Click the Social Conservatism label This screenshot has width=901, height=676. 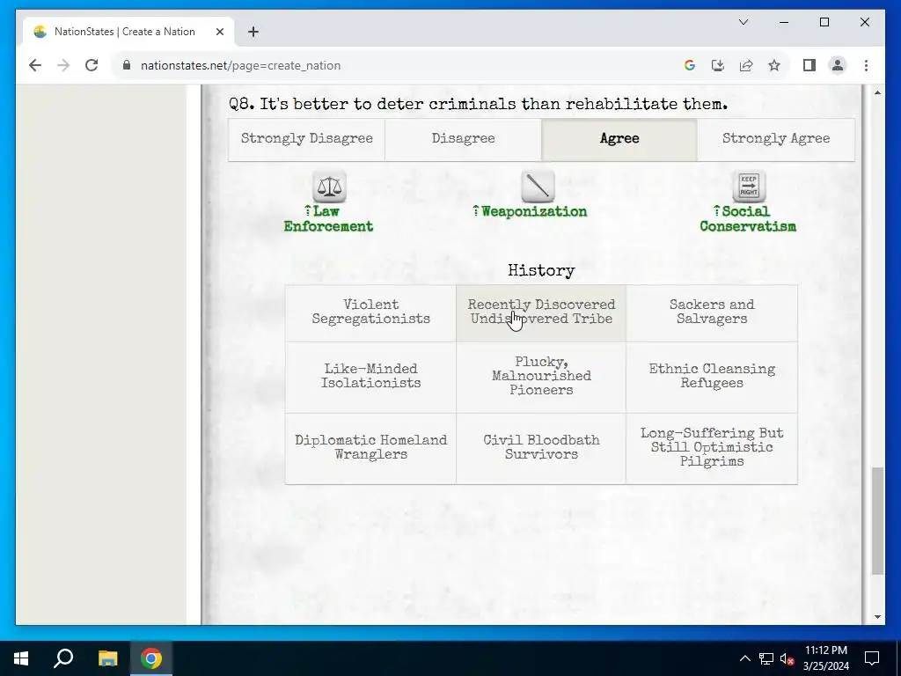point(748,219)
